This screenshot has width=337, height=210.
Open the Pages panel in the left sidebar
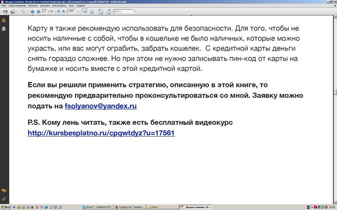(4, 28)
